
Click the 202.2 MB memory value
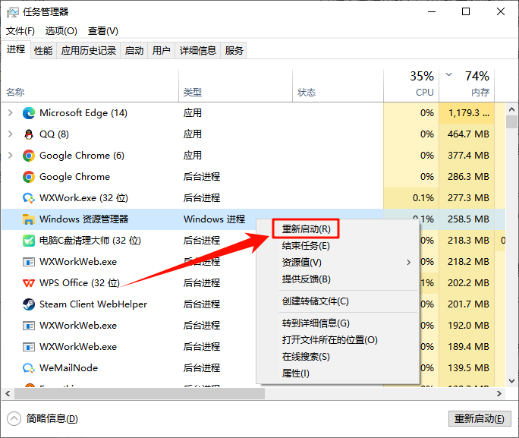pyautogui.click(x=468, y=283)
